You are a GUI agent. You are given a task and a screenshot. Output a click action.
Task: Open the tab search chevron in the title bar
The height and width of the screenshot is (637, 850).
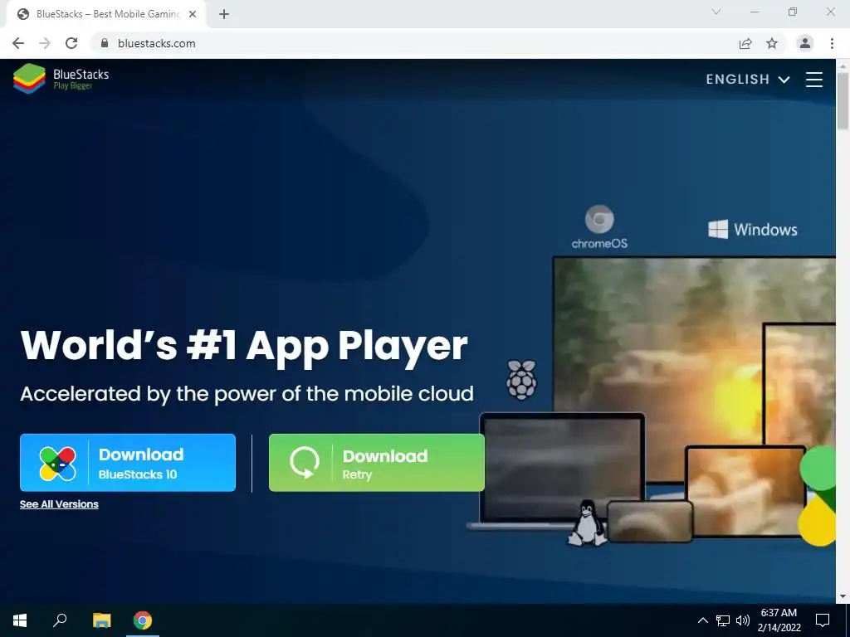(716, 12)
